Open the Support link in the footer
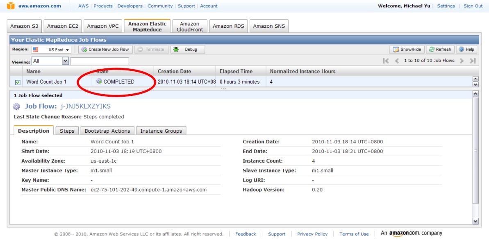 tap(277, 234)
